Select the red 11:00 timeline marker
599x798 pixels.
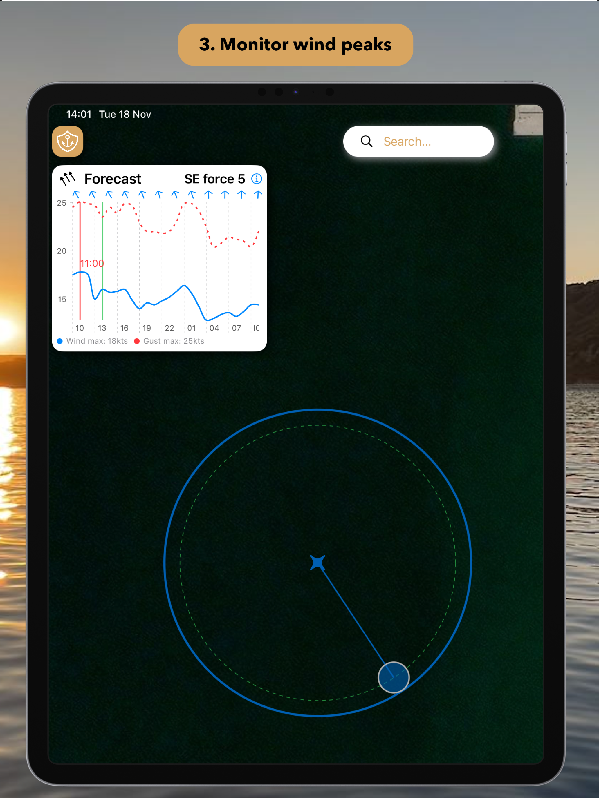click(x=80, y=261)
